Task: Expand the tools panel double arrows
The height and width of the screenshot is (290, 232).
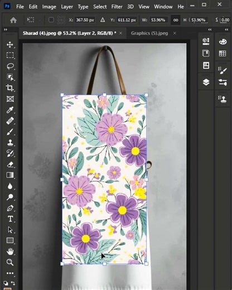Action: [x=6, y=30]
